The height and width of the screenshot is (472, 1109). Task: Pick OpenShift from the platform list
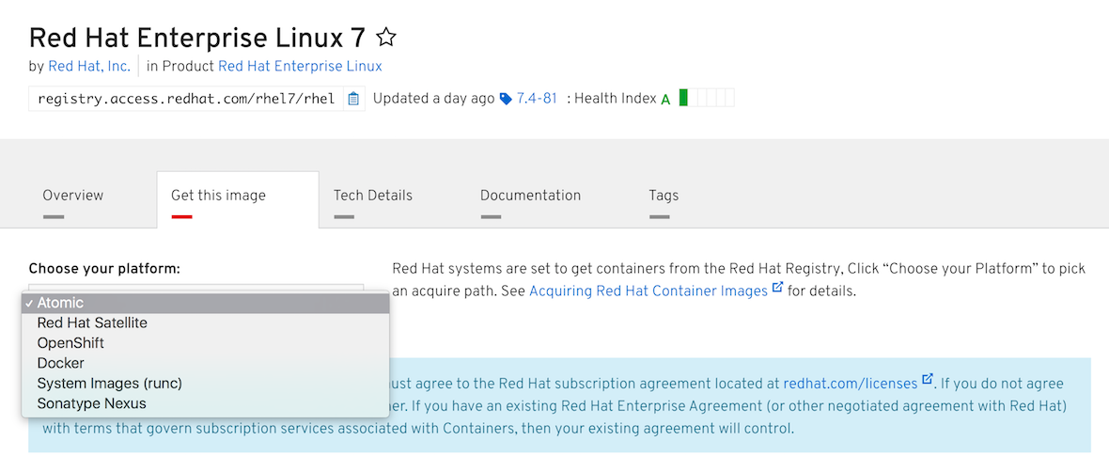tap(205, 343)
